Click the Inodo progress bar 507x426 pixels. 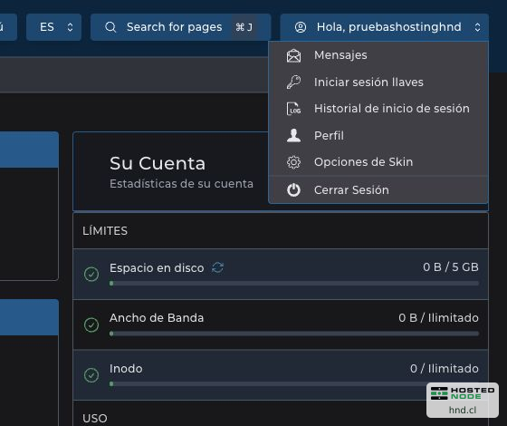point(294,384)
